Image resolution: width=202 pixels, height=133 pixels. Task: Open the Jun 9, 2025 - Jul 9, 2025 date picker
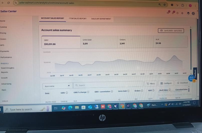pos(171,31)
